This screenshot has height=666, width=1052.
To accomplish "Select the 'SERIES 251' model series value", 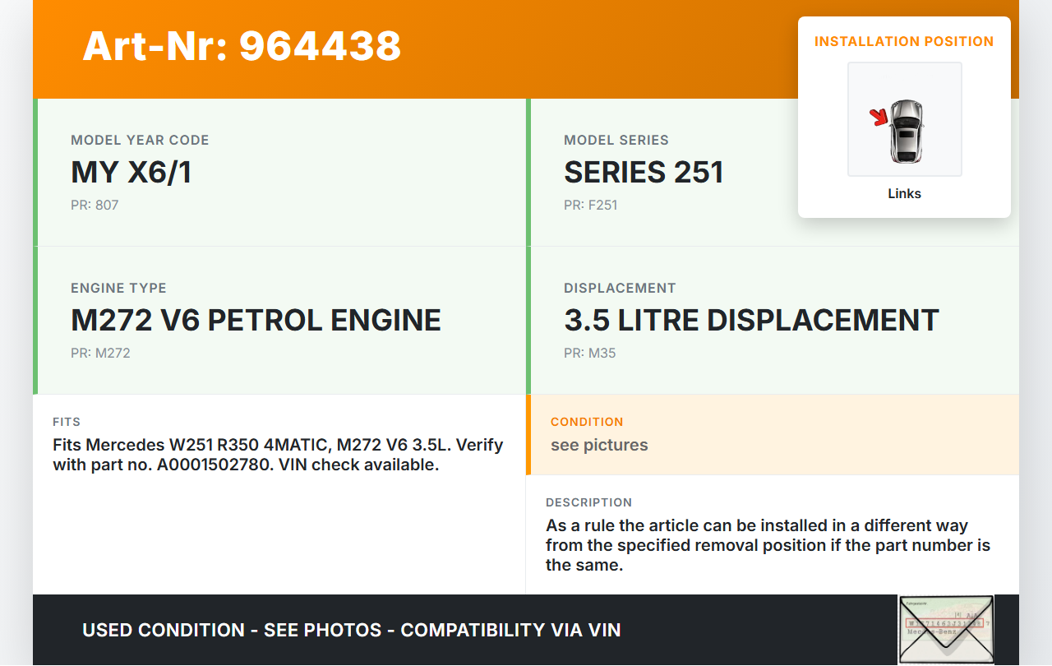I will pyautogui.click(x=644, y=172).
